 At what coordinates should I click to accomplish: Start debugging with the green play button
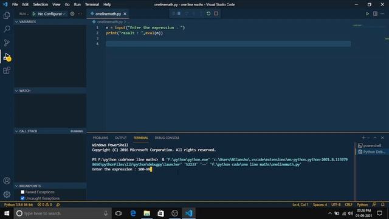(34, 14)
